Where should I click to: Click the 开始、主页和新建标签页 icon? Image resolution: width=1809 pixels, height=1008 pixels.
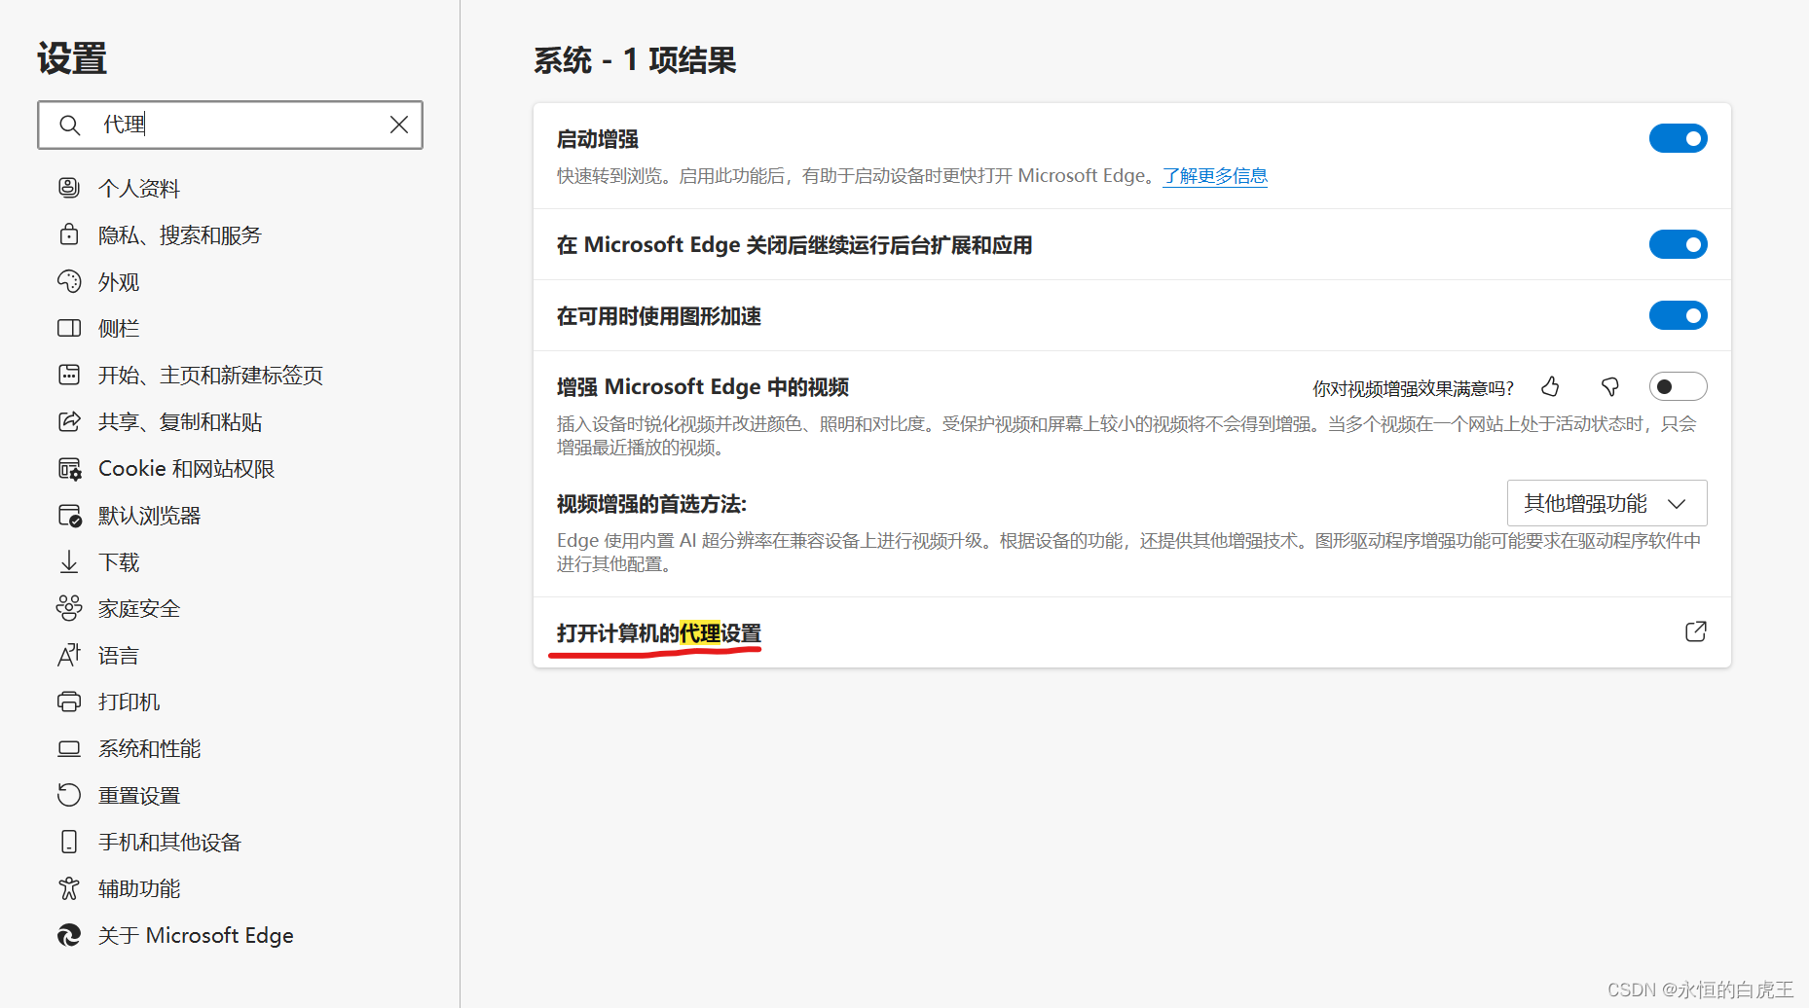[69, 375]
